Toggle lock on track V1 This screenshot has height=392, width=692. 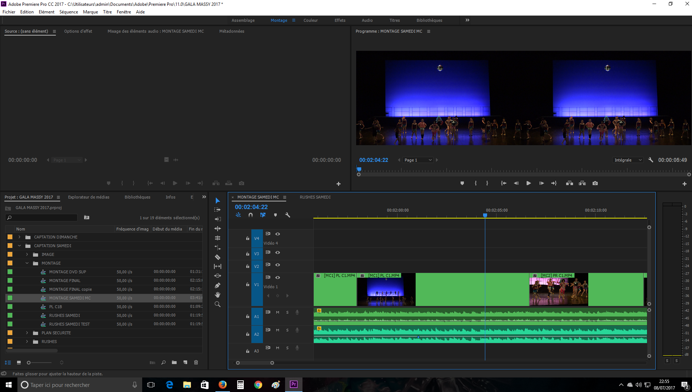pos(247,284)
